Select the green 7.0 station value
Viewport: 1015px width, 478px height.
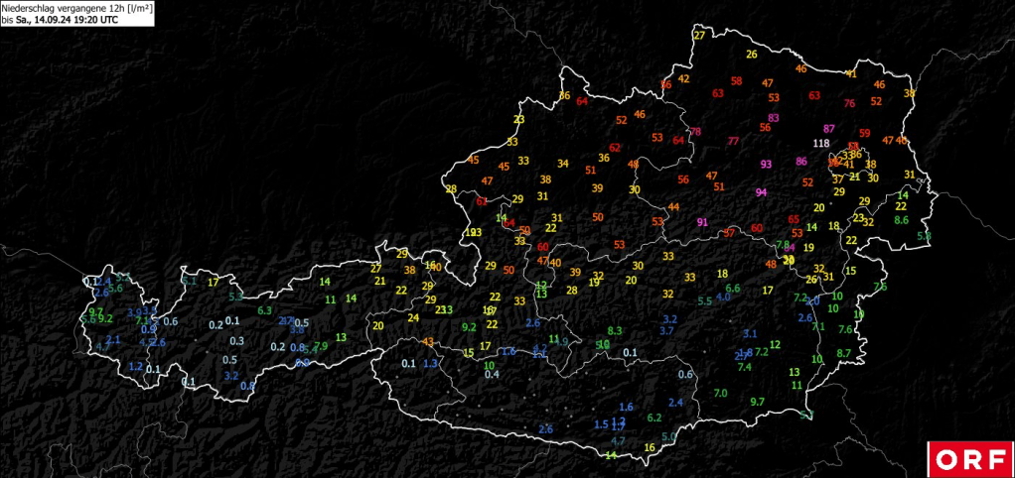pos(721,393)
